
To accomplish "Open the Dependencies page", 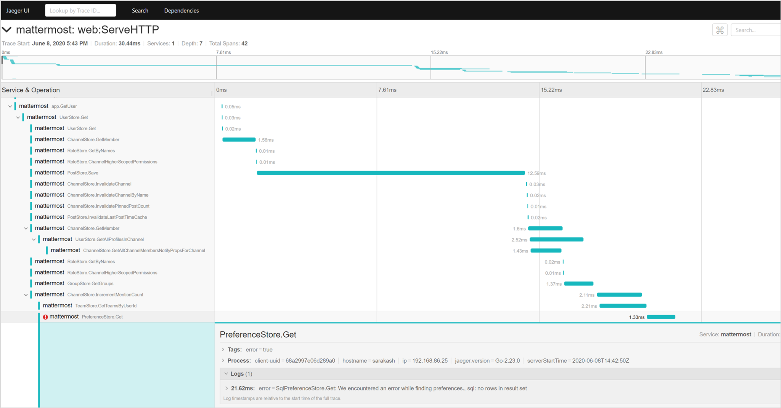I will click(x=181, y=11).
